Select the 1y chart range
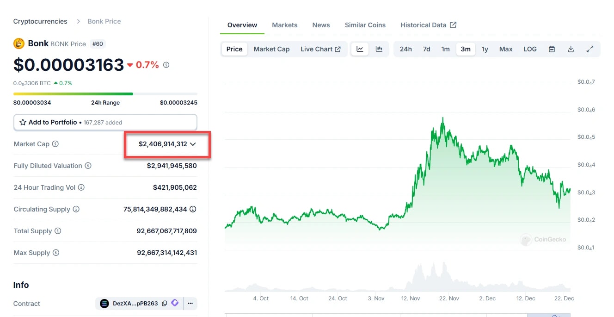614x317 pixels. click(485, 49)
